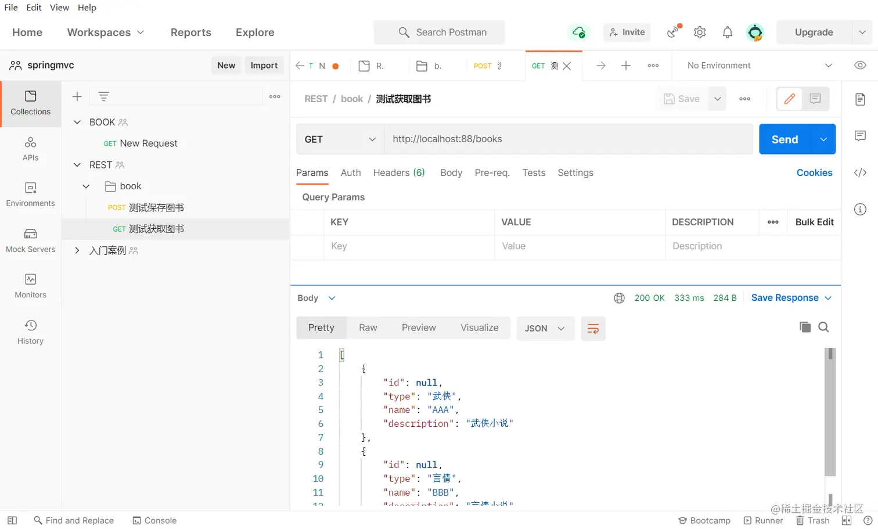Click the environment quick look eye icon
This screenshot has height=529, width=878.
pos(860,65)
